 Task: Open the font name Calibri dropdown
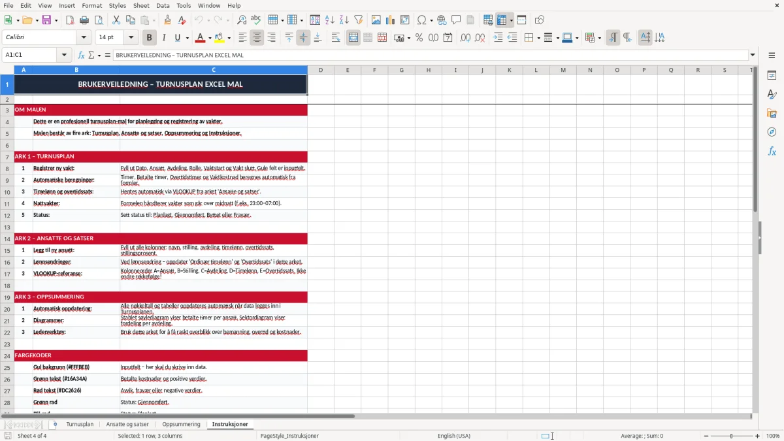click(83, 38)
